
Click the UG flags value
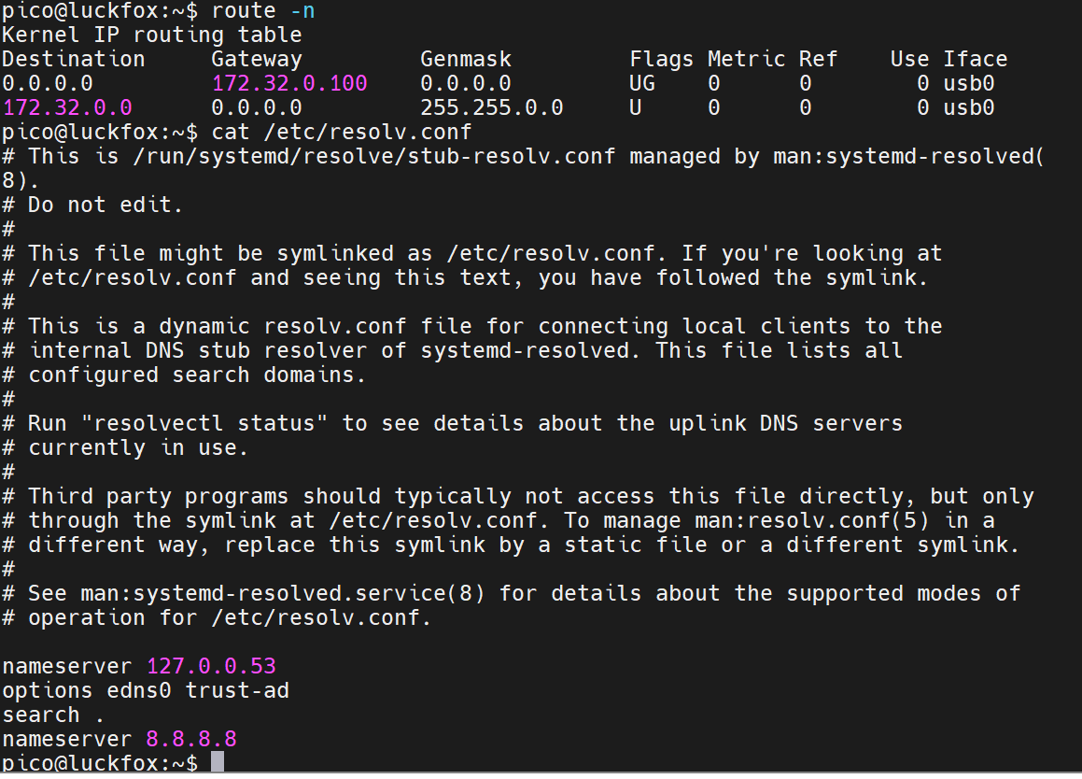click(x=641, y=83)
